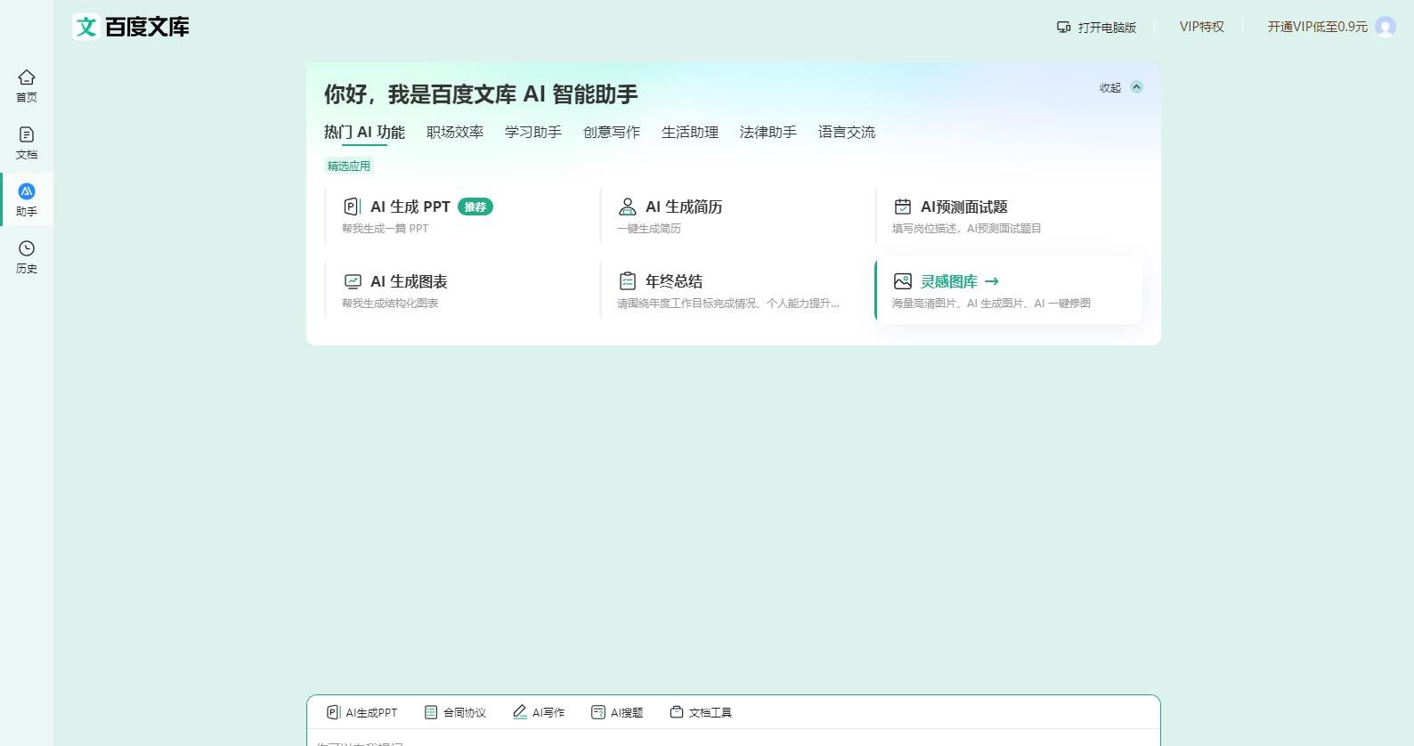Click the 推荐 badge on the AI 生成 PPT card
The image size is (1414, 746).
(475, 207)
